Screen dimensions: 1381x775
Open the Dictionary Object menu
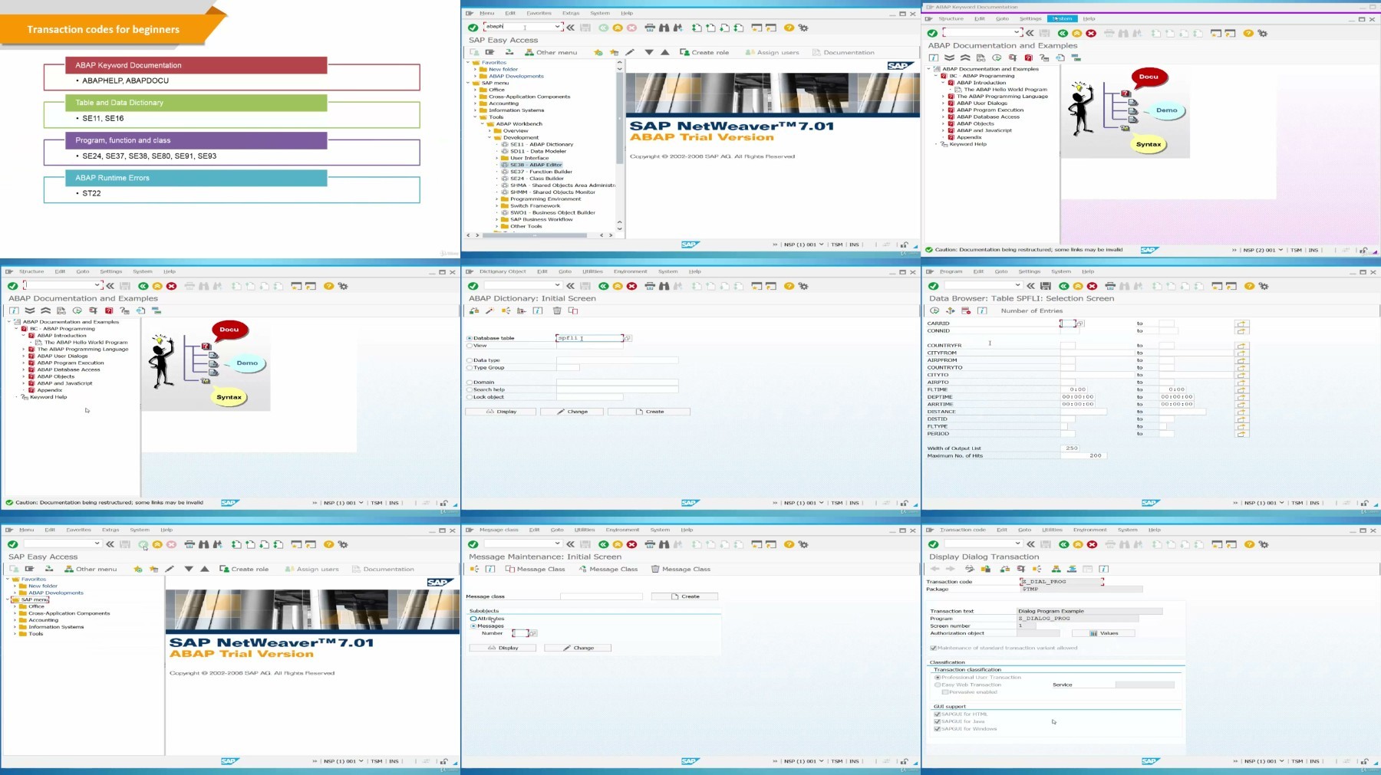[503, 271]
